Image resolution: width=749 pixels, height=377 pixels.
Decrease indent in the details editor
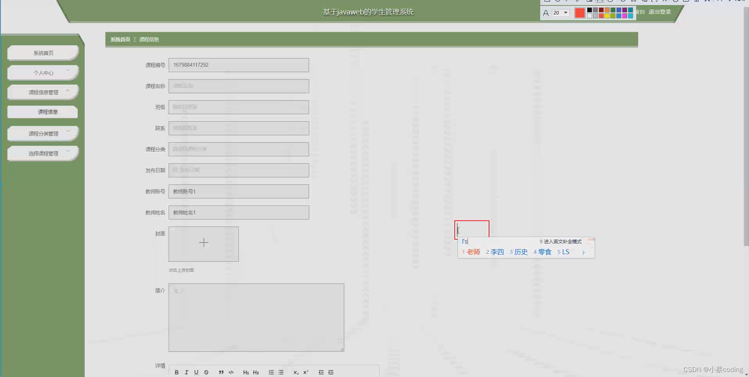pyautogui.click(x=321, y=372)
